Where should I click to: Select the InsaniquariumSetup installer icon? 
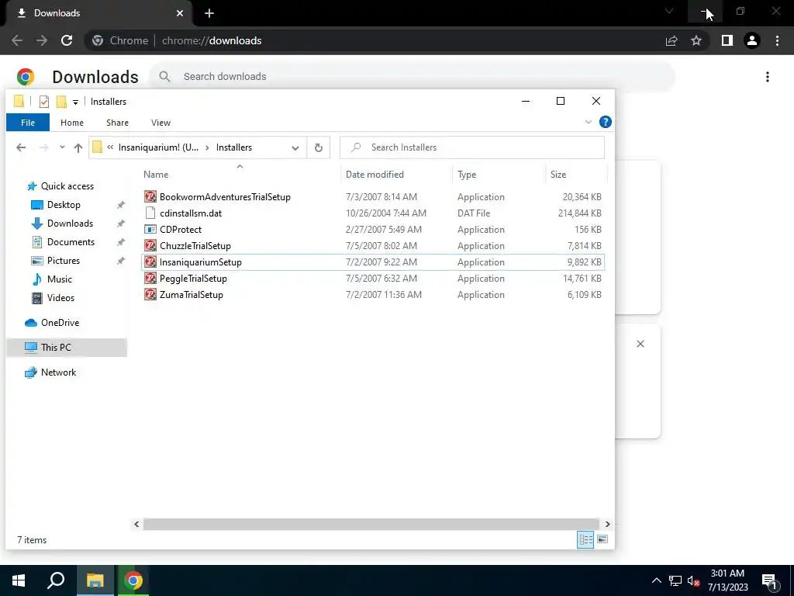tap(150, 262)
